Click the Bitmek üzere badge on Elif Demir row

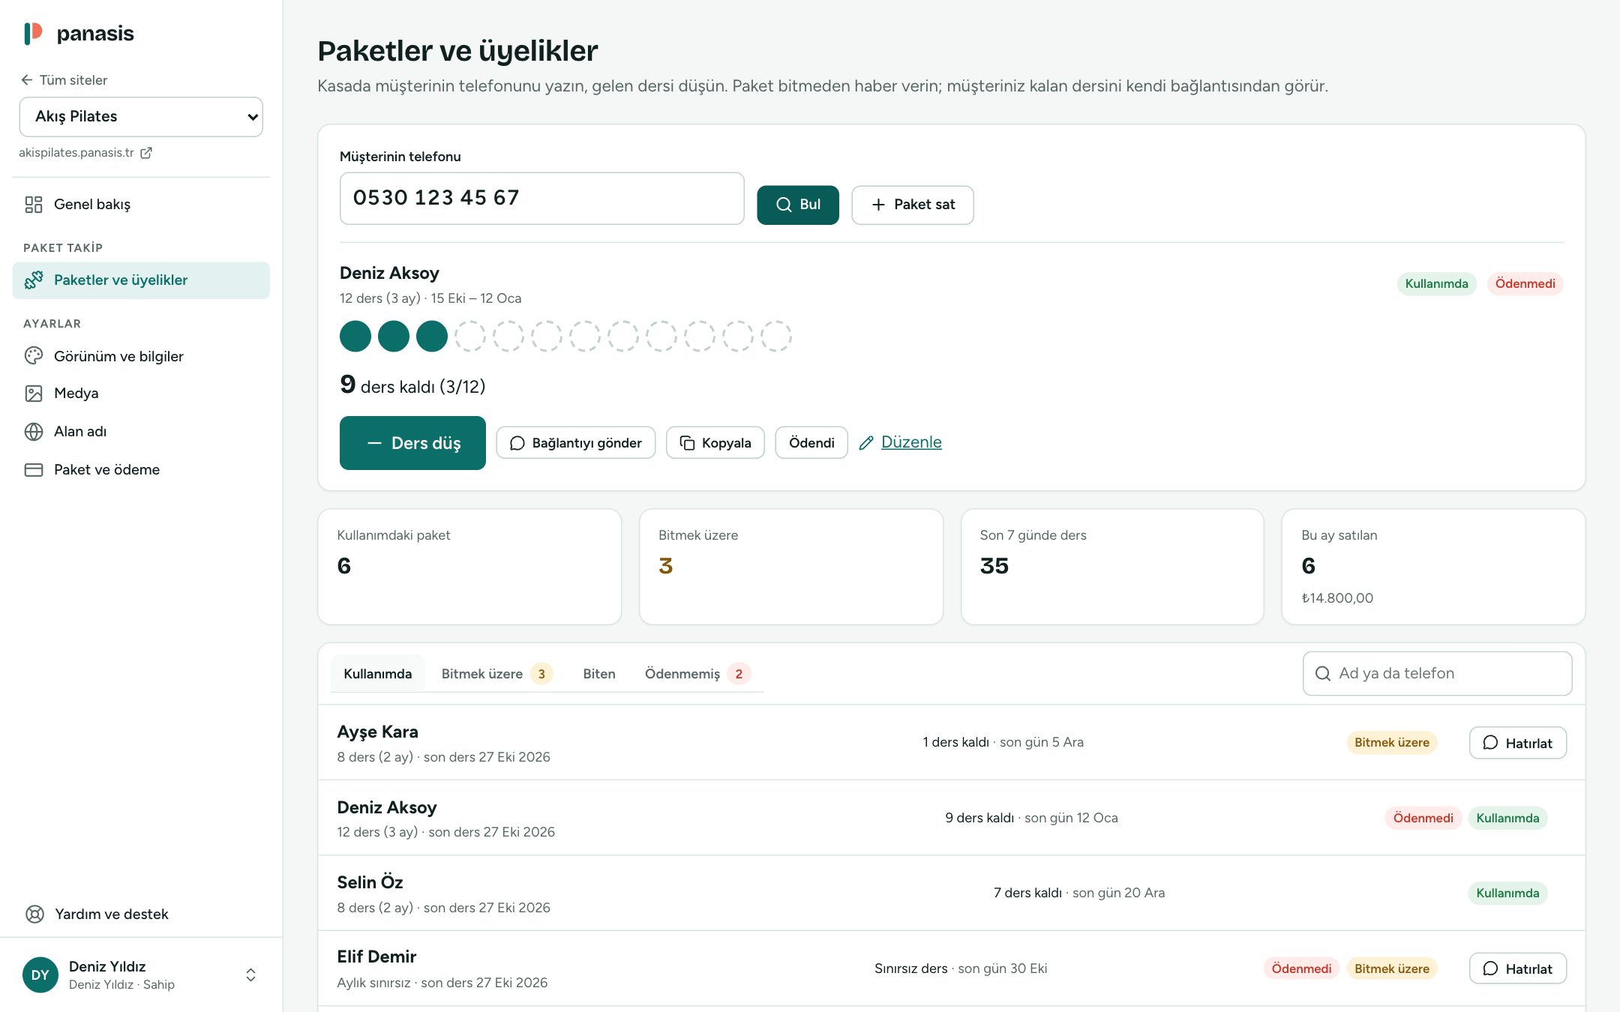click(1391, 969)
